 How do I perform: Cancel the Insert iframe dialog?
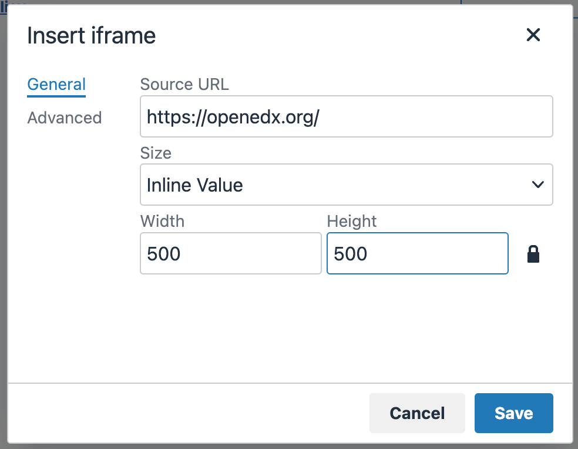417,413
